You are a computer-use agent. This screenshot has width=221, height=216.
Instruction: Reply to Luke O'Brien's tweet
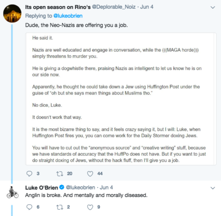29,207
